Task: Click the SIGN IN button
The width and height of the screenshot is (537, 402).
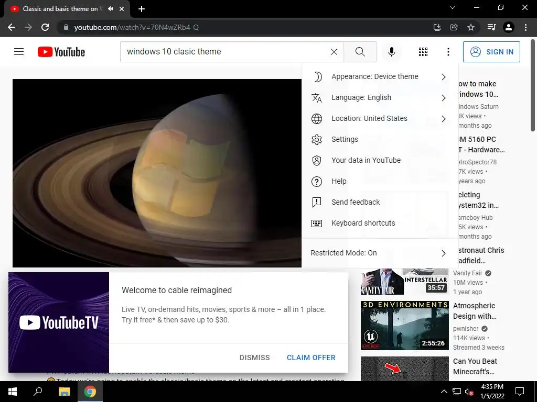Action: tap(491, 52)
